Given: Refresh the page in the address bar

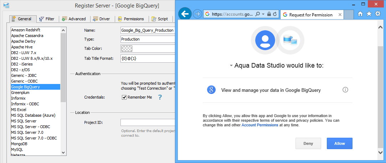Looking at the screenshot, I should [275, 15].
